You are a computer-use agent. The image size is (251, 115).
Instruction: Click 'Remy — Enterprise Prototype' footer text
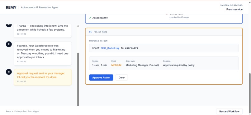click(x=22, y=112)
